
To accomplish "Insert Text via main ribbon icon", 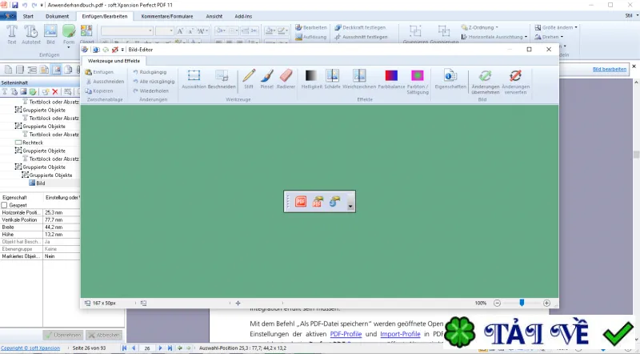I will click(x=12, y=34).
